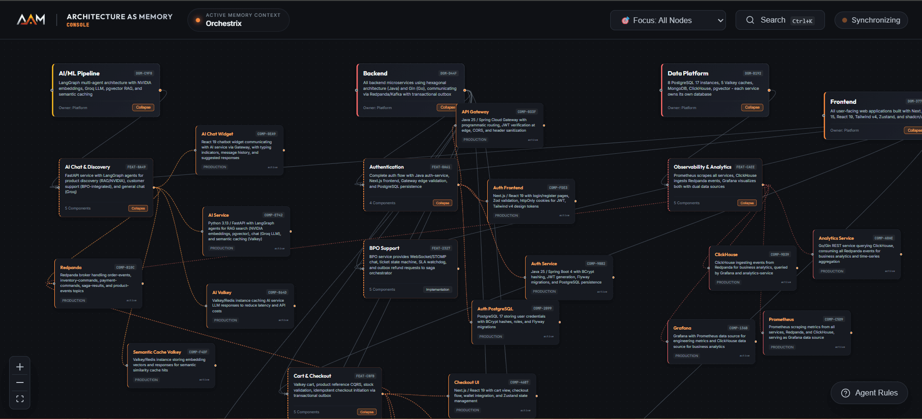This screenshot has width=922, height=419.
Task: Select the Semantic Cache Valkey node title
Action: click(157, 352)
